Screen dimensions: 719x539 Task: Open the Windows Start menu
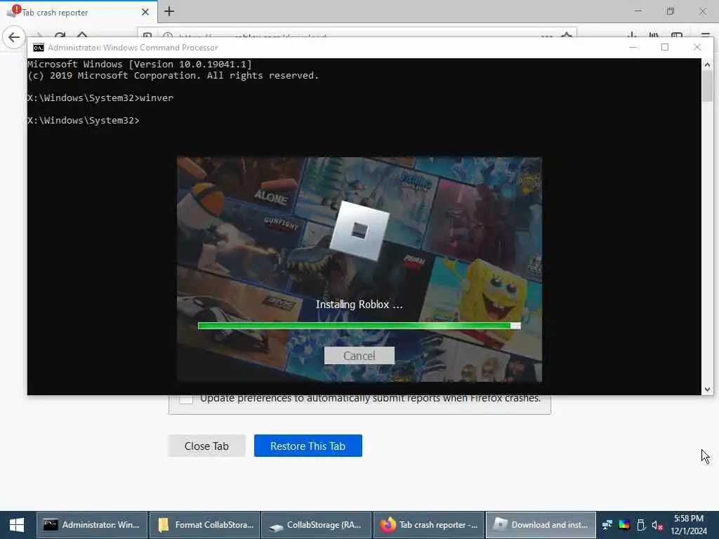(17, 525)
